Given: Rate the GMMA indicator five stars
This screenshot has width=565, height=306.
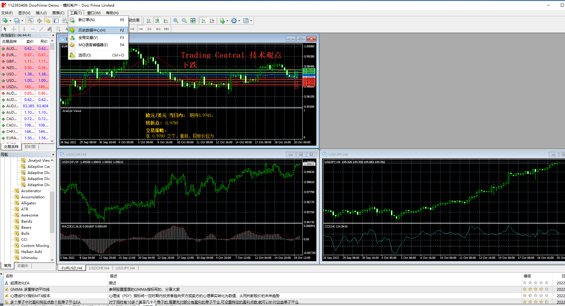Looking at the screenshot, I should (x=547, y=289).
